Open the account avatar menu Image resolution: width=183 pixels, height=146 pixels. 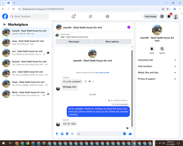[176, 16]
